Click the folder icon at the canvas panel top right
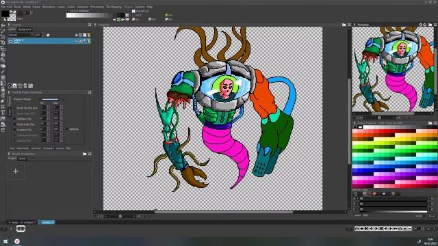 (344, 25)
